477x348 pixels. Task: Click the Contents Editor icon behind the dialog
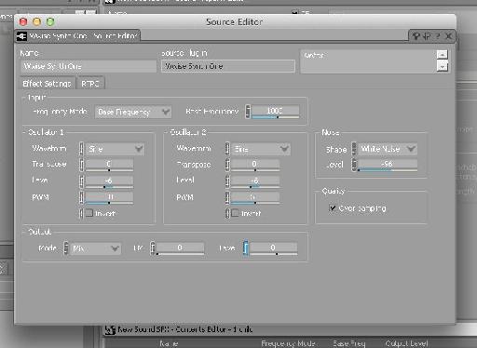coord(110,330)
